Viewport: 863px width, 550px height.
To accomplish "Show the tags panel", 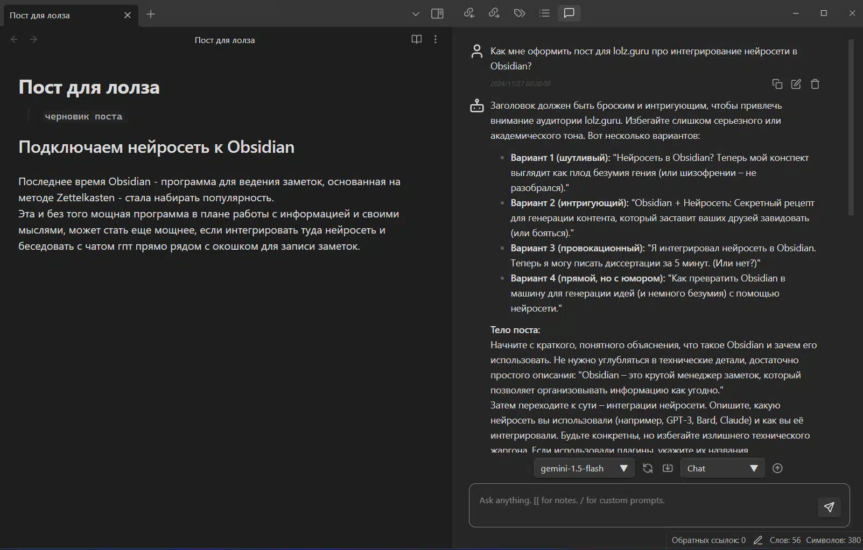I will (x=519, y=13).
